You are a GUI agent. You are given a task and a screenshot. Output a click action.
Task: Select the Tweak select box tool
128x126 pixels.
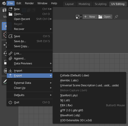pos(4,26)
